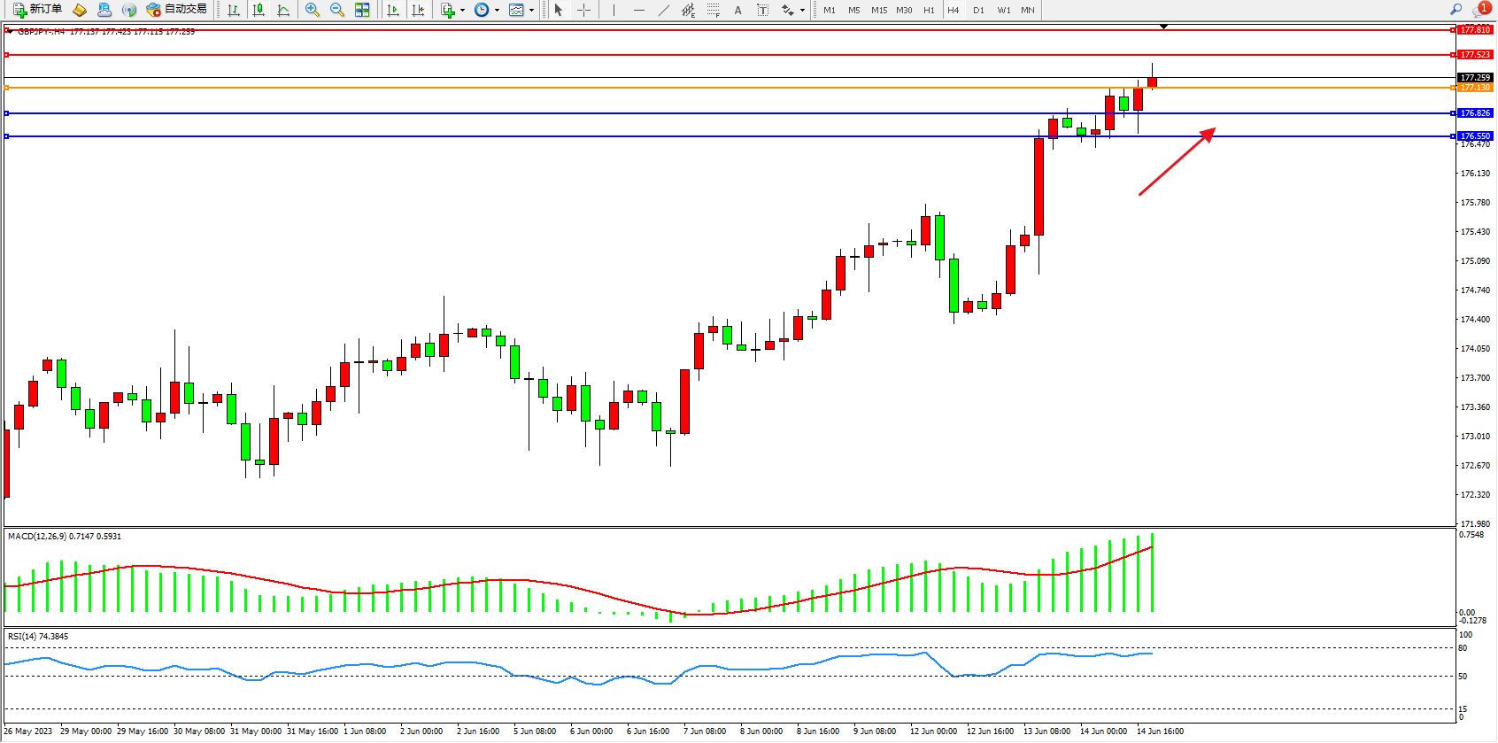This screenshot has height=743, width=1498.
Task: Toggle the AutoTrading (自动交易) button
Action: (177, 10)
